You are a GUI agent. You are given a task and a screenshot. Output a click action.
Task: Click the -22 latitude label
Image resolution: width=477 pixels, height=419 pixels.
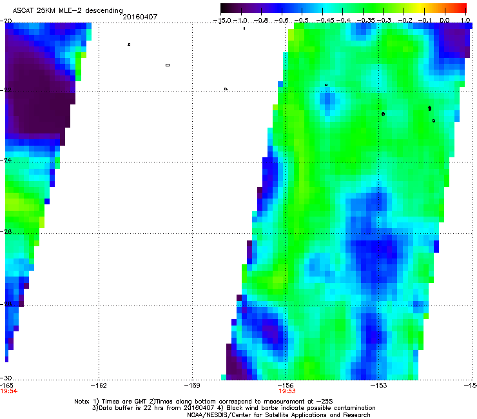tap(6, 90)
